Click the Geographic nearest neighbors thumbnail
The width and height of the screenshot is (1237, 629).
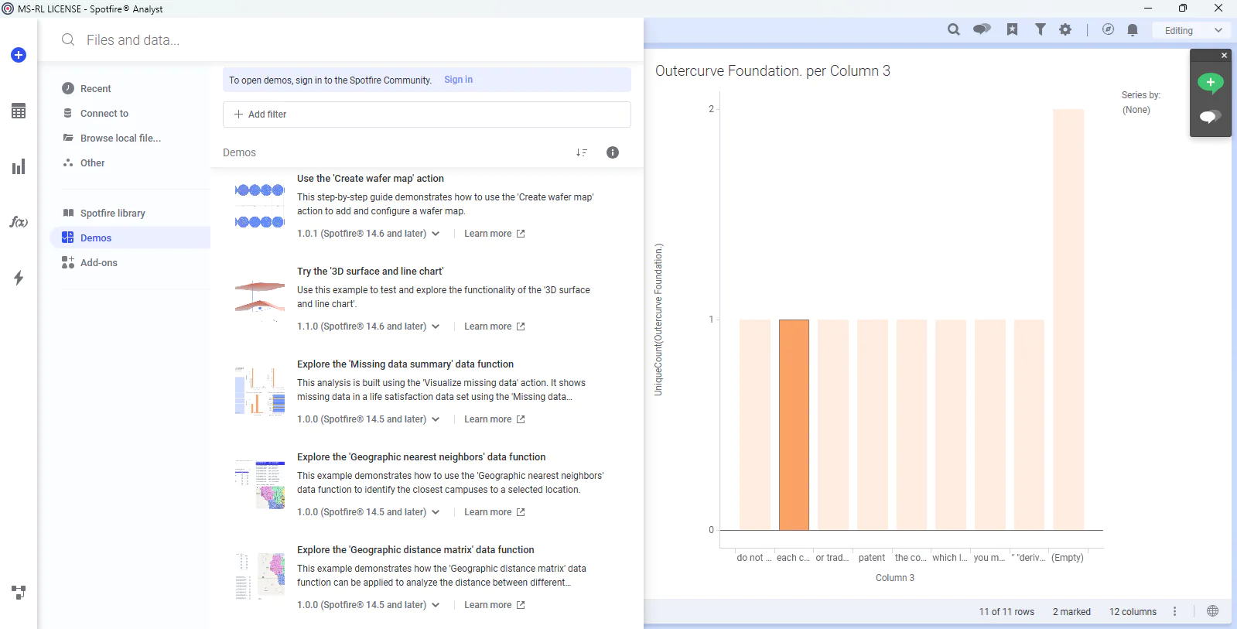pos(260,484)
